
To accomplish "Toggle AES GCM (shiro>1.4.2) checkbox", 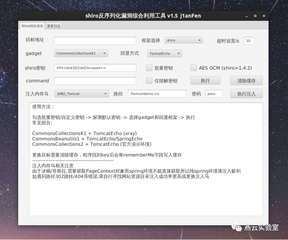I will [193, 68].
